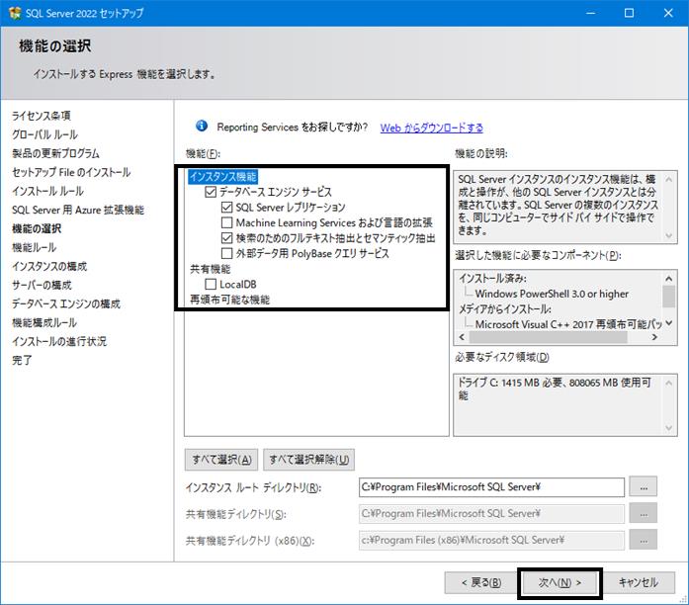Select インストールの進行状況 step in the sidebar
The image size is (689, 605).
pos(59,341)
